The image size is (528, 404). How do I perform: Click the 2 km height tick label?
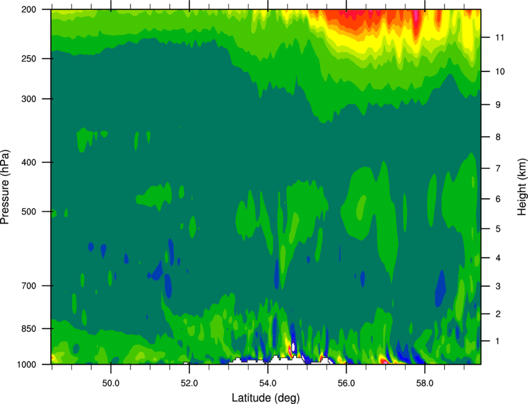point(498,314)
